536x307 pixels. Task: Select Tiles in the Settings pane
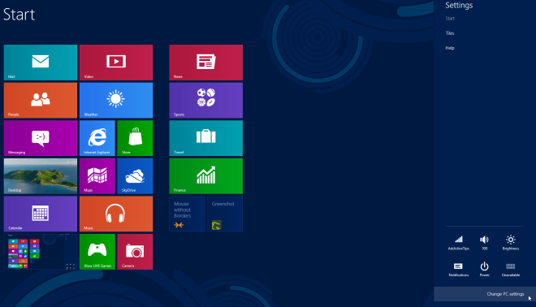450,33
